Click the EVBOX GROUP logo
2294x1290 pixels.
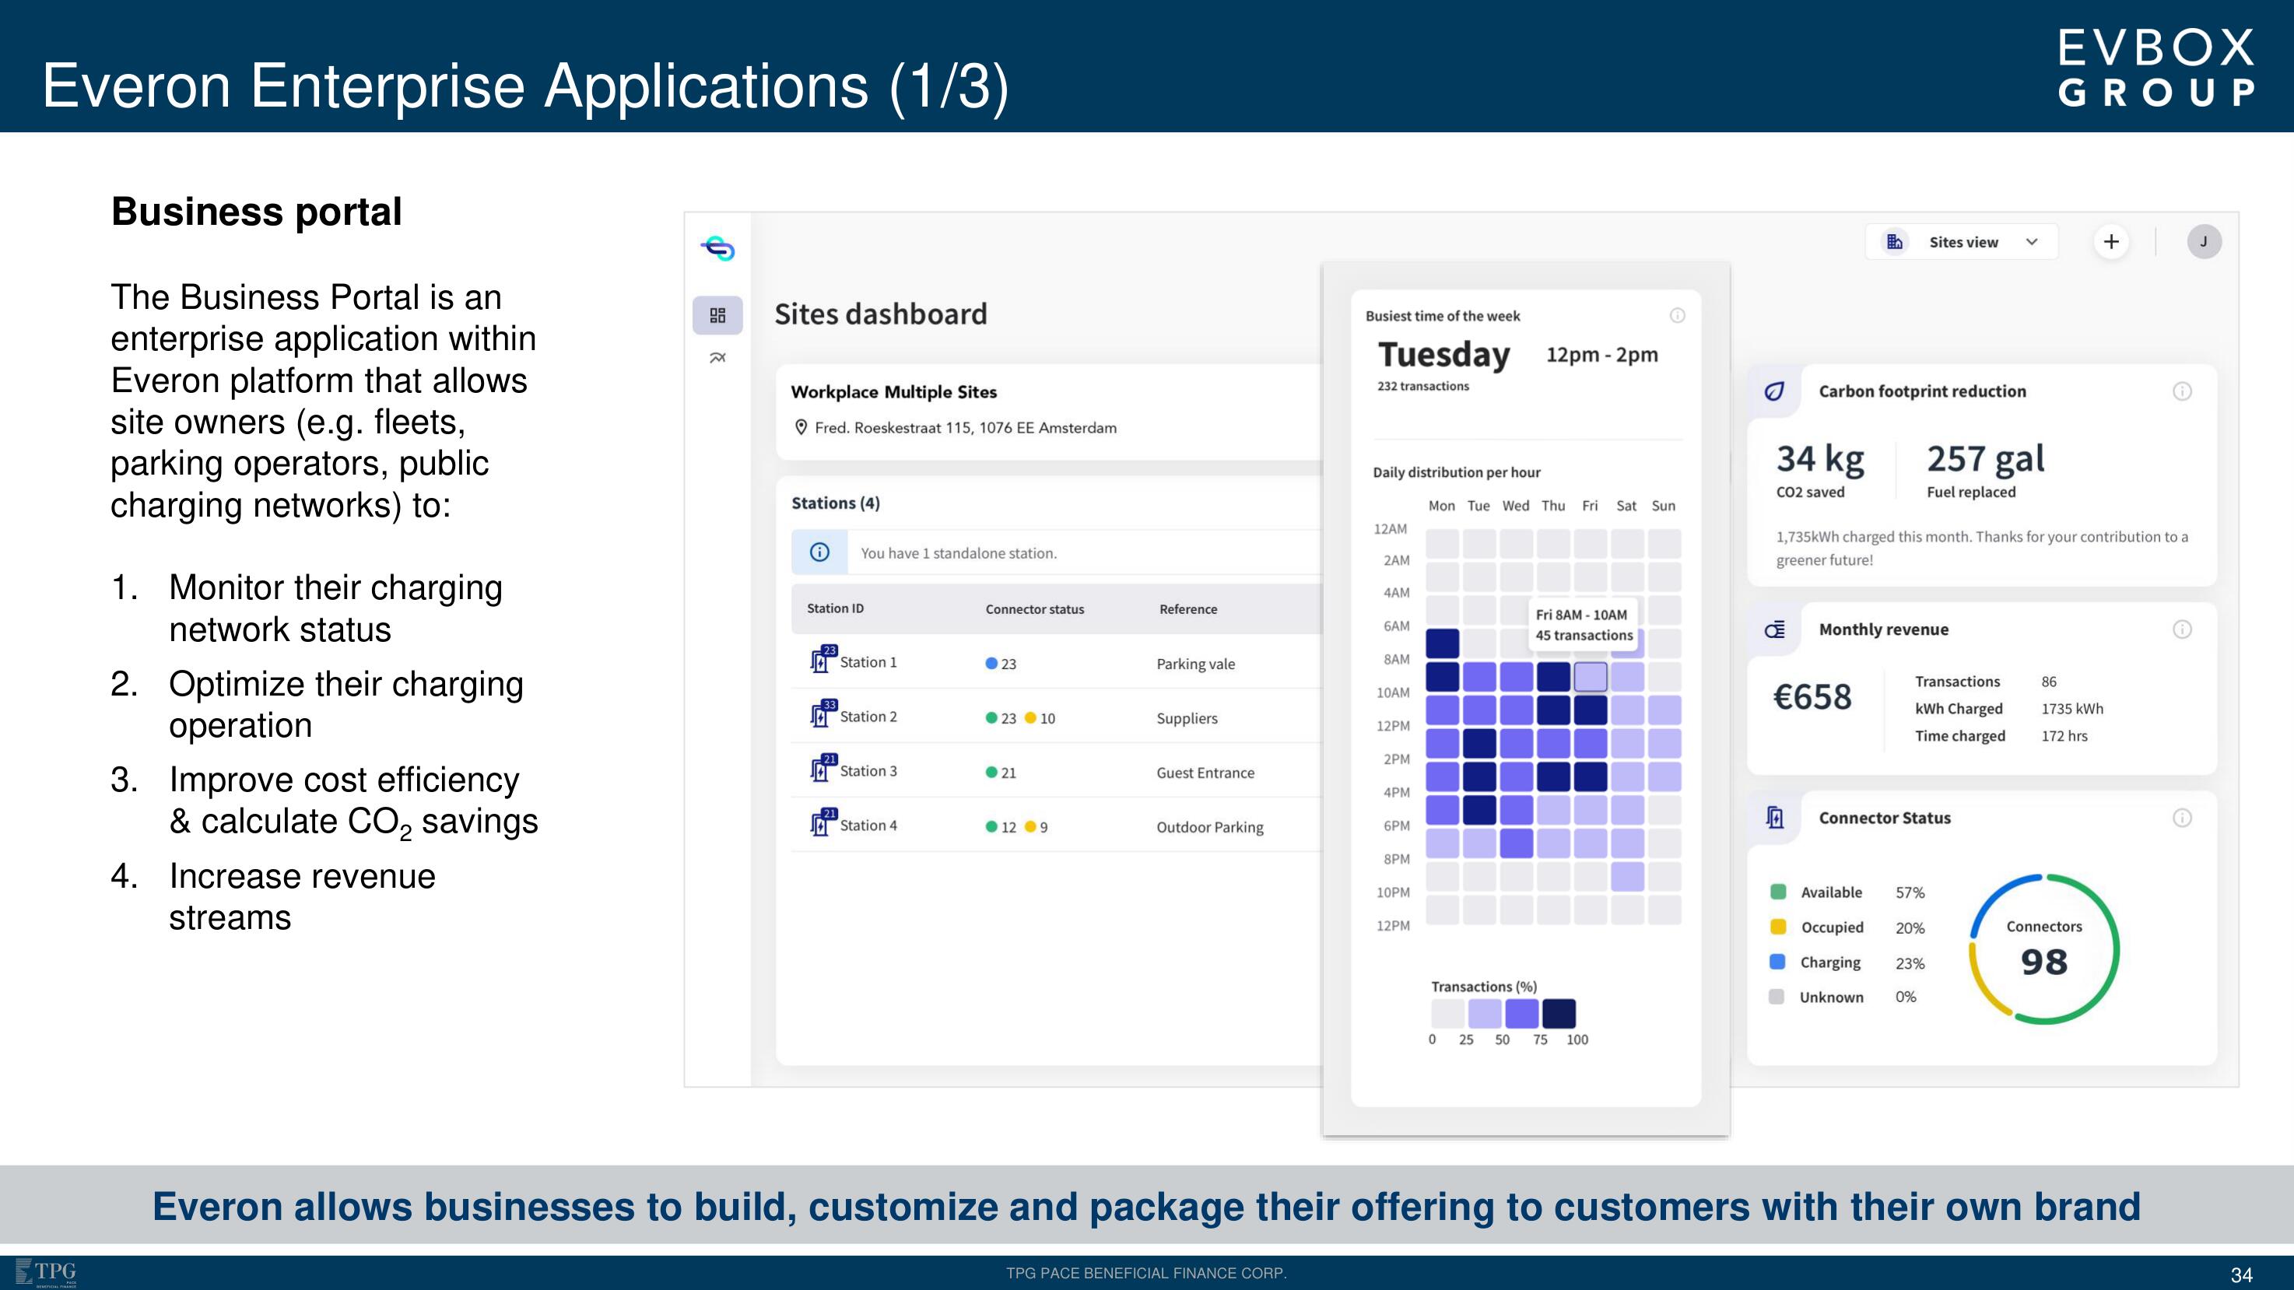[x=2157, y=68]
